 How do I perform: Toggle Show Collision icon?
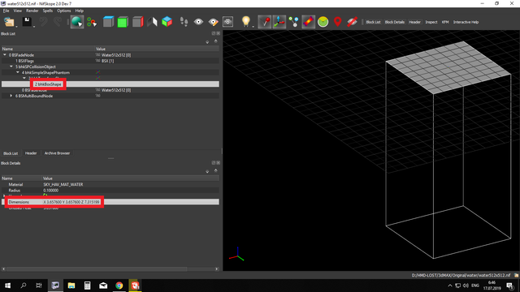click(x=309, y=22)
